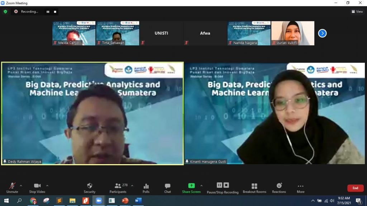Expand audio options next to Unmute
The image size is (367, 206).
point(21,186)
